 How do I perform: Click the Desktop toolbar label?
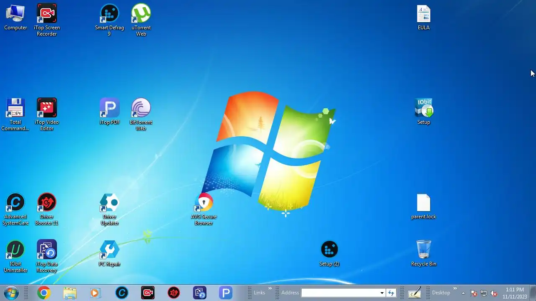(x=441, y=293)
